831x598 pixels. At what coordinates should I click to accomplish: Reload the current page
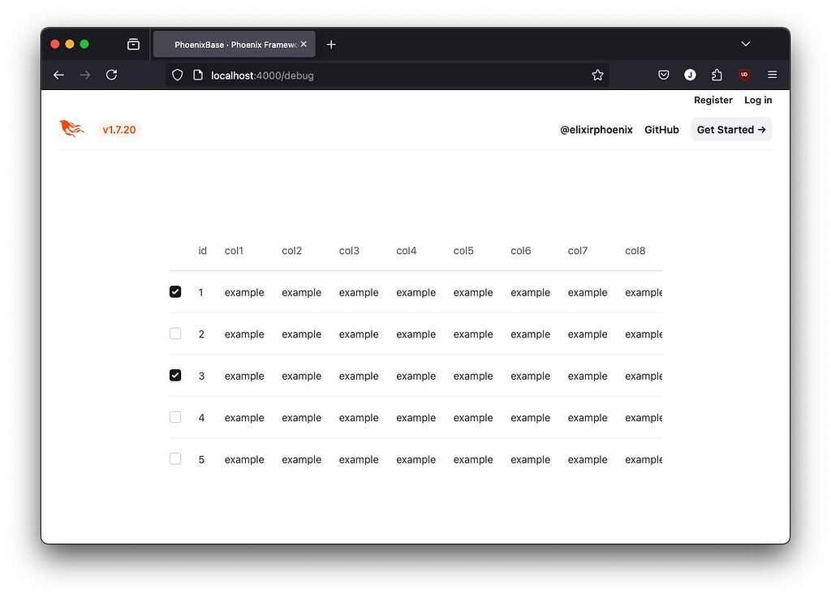pyautogui.click(x=112, y=74)
